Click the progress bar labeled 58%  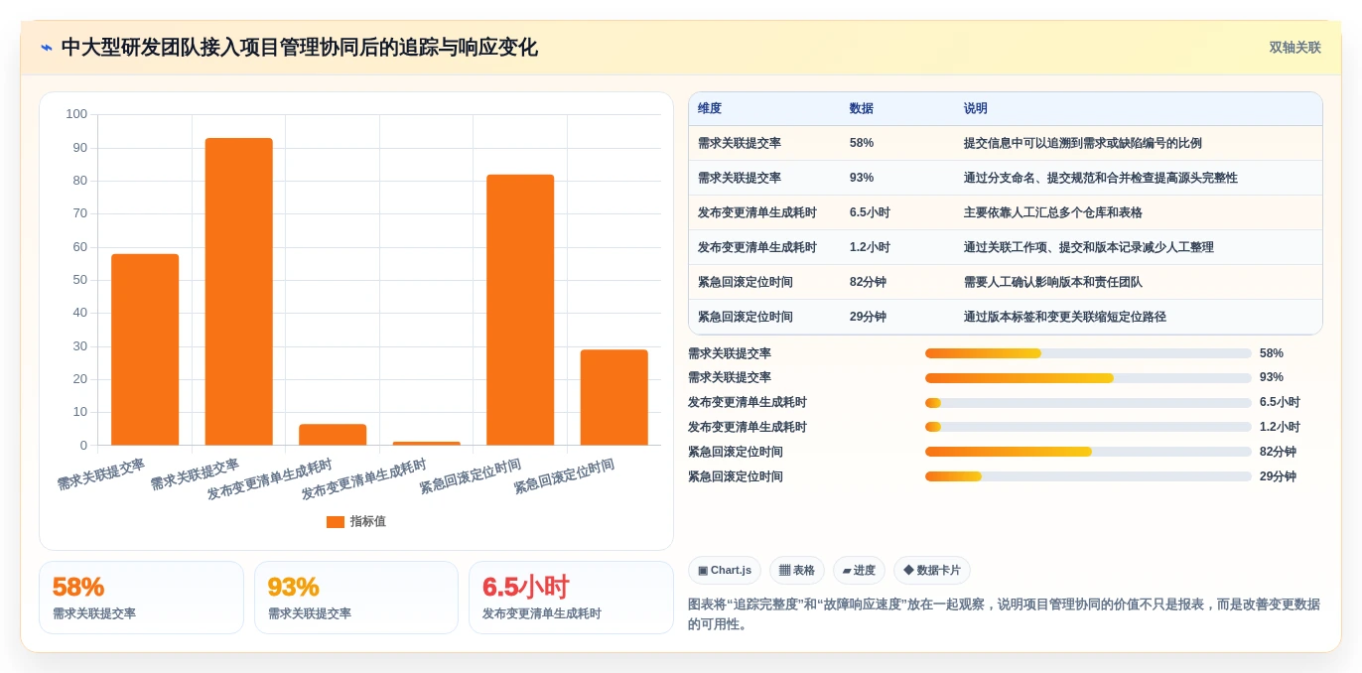point(1088,353)
